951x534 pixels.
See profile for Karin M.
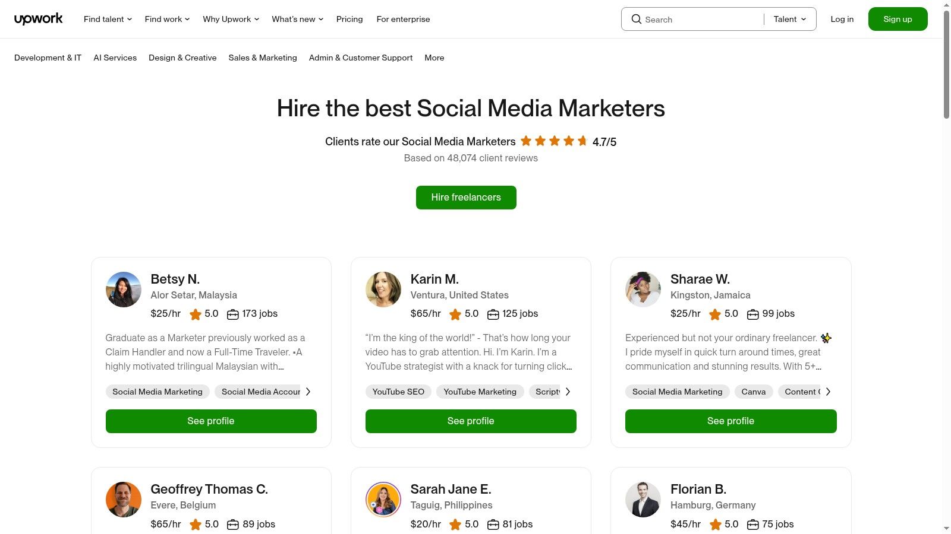[x=471, y=421]
